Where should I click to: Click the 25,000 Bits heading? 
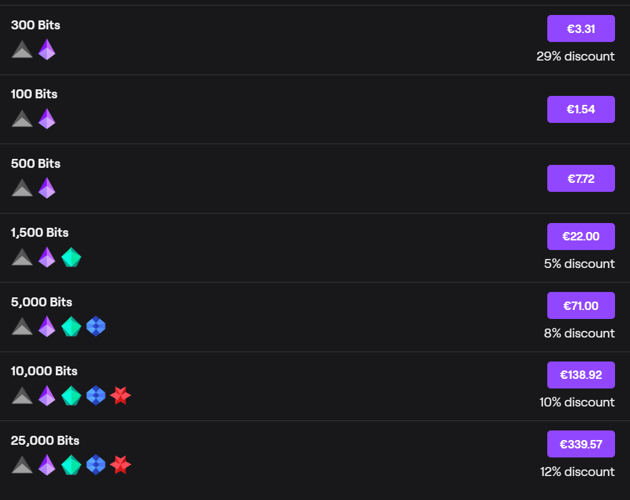tap(45, 441)
